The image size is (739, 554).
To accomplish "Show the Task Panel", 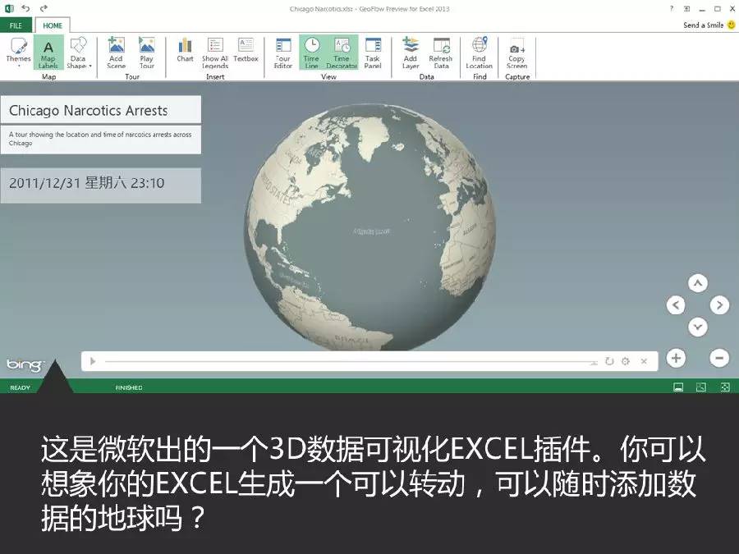I will point(372,52).
